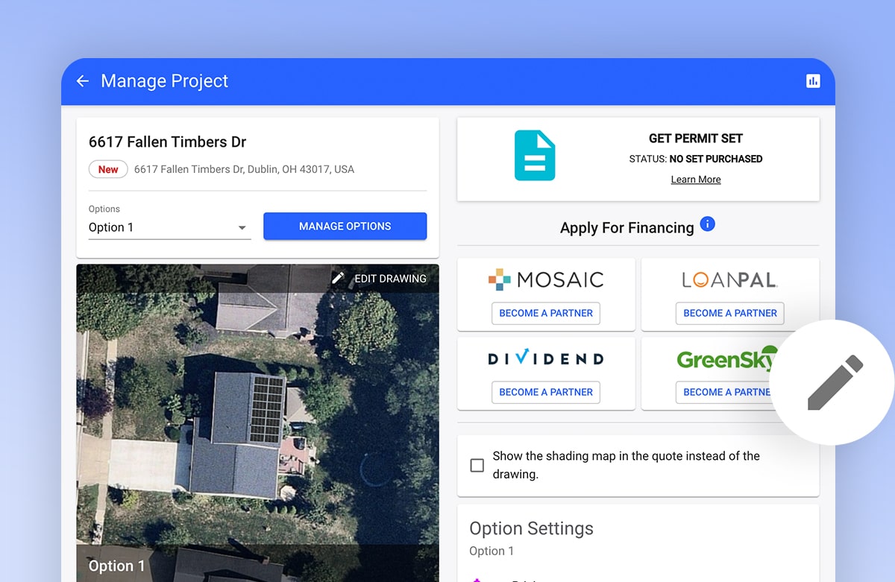Click the red New status badge
The width and height of the screenshot is (895, 582).
pos(108,169)
